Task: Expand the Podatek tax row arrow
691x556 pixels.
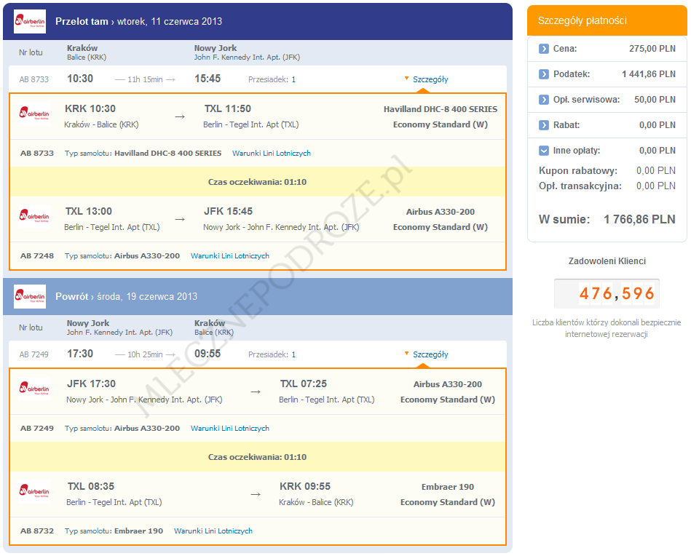Action: pos(544,74)
